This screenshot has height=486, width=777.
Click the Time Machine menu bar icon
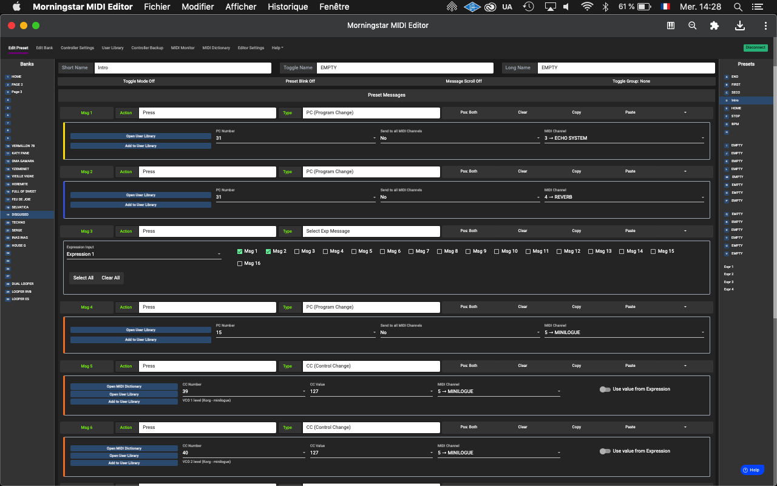tap(529, 7)
